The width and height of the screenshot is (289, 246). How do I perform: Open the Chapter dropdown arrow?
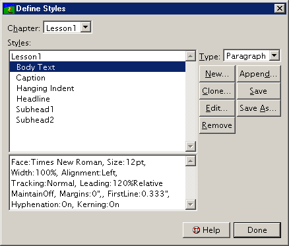pyautogui.click(x=86, y=27)
